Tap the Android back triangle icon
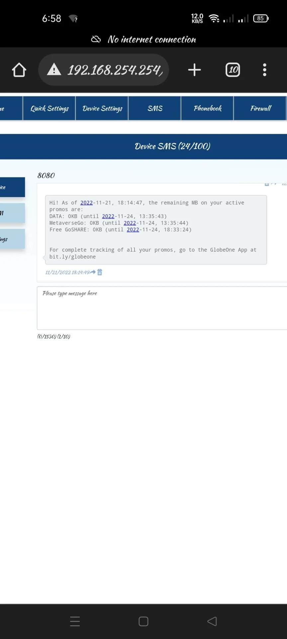The width and height of the screenshot is (287, 639). 212,621
